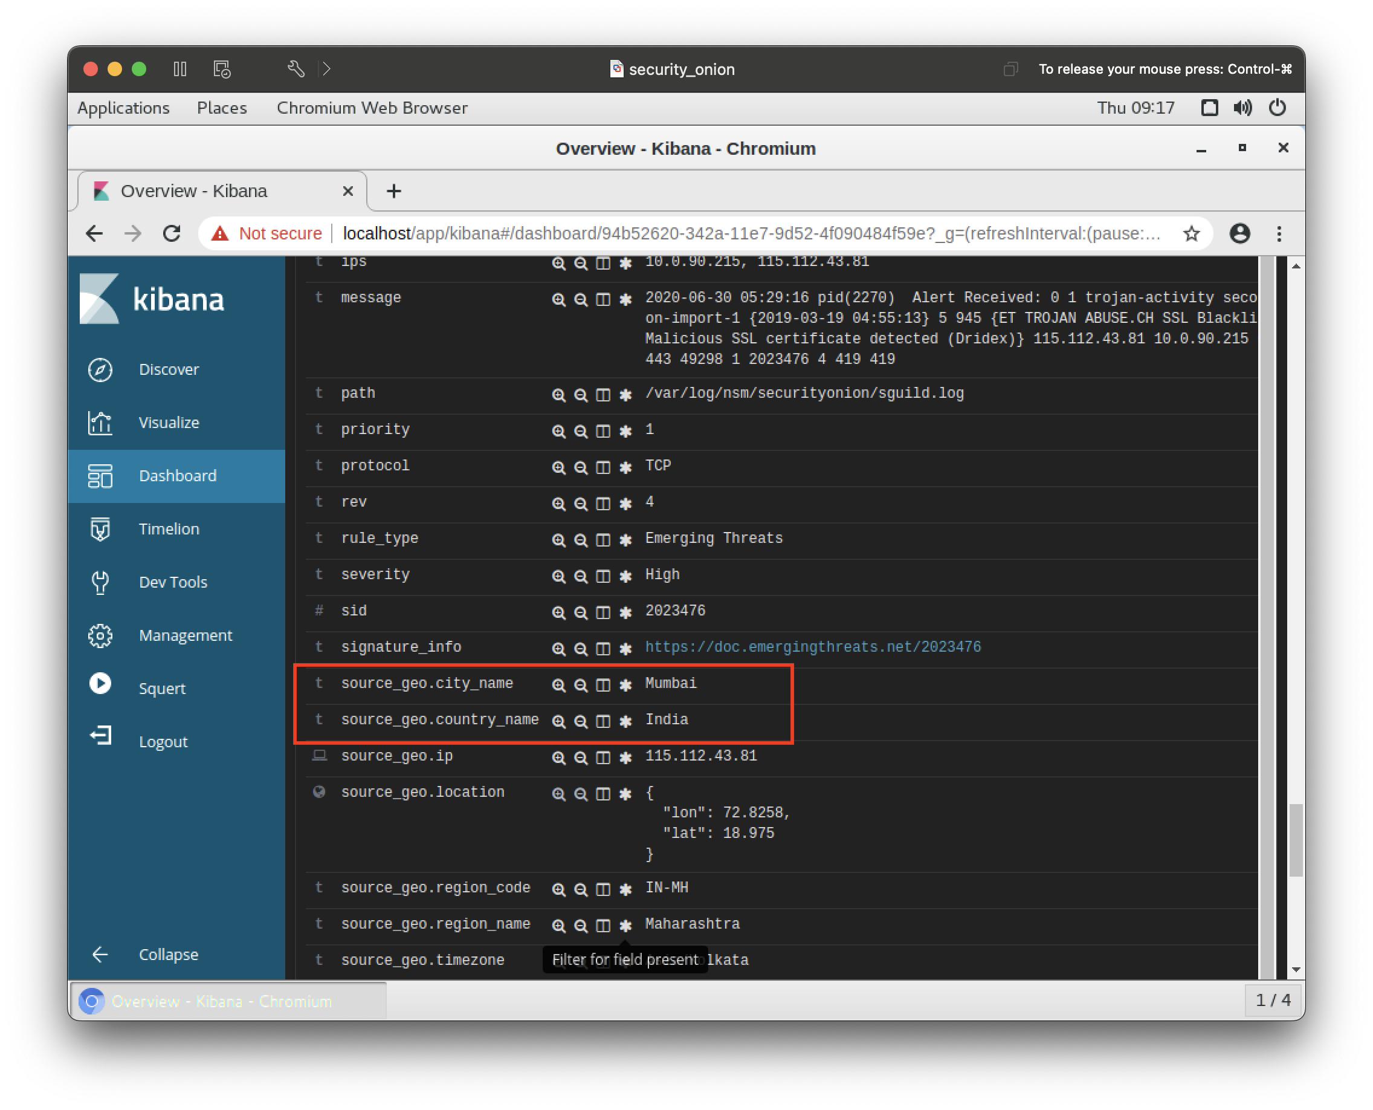
Task: Click the Thu 09:17 clock
Action: [1136, 108]
